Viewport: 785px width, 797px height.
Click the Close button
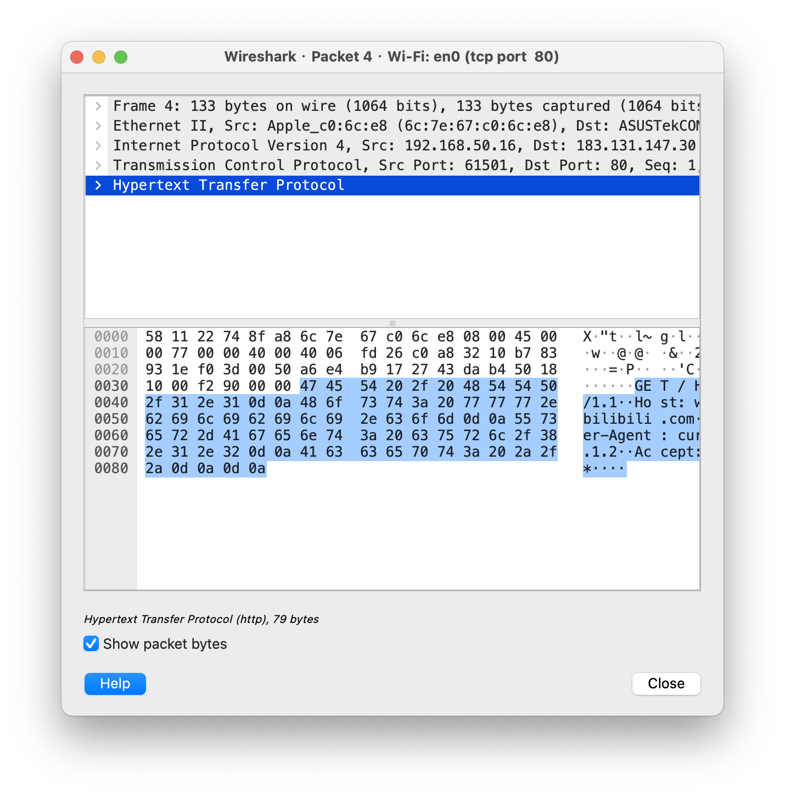(666, 683)
